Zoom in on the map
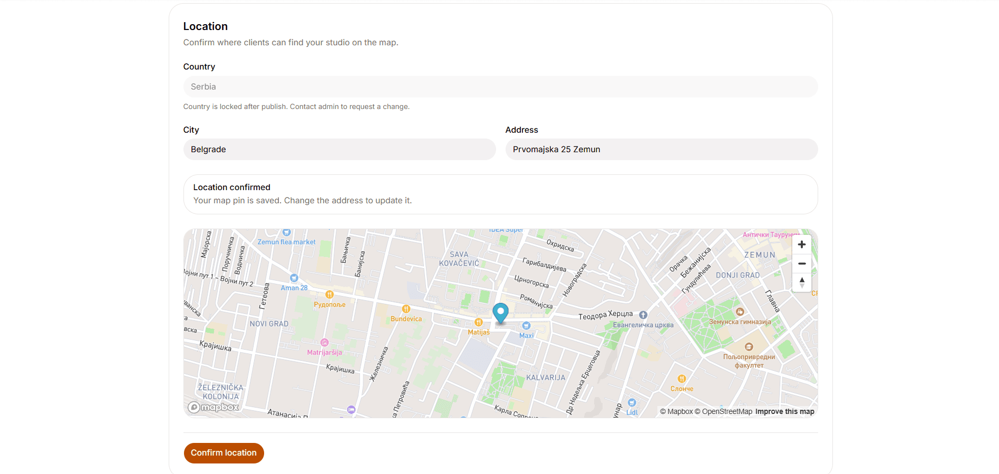999x474 pixels. tap(801, 244)
